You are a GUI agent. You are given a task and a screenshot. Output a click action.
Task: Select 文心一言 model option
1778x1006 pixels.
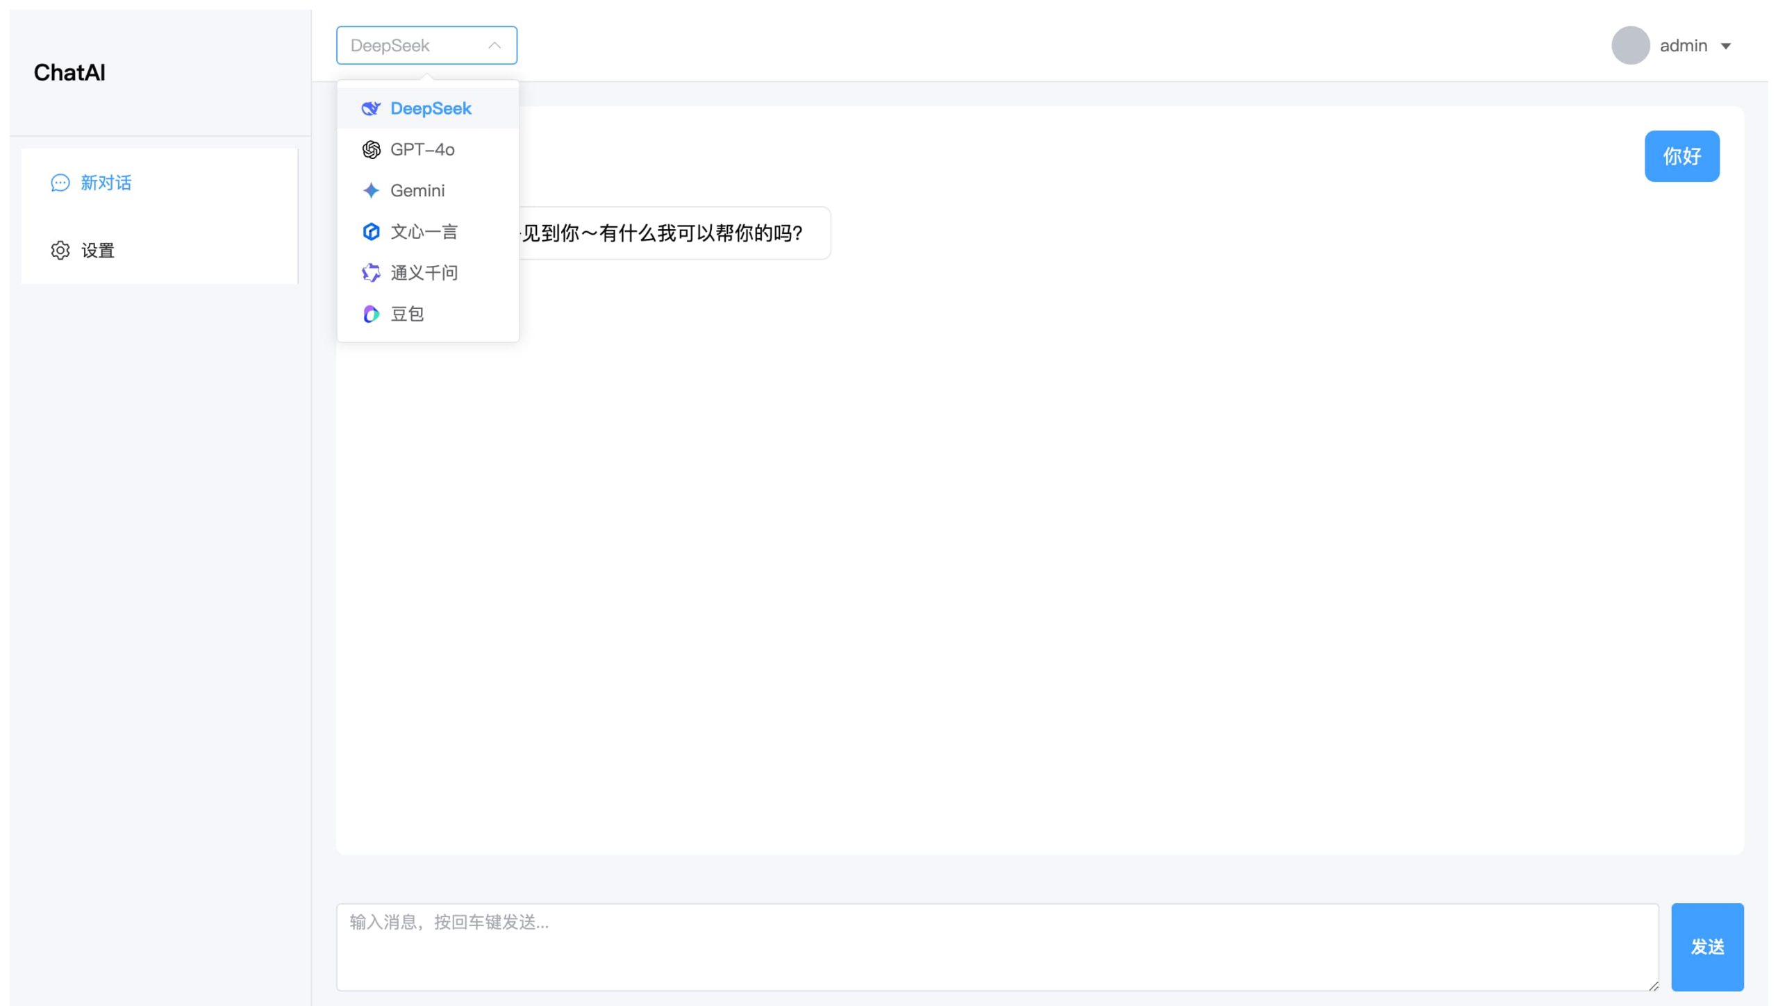click(x=428, y=231)
